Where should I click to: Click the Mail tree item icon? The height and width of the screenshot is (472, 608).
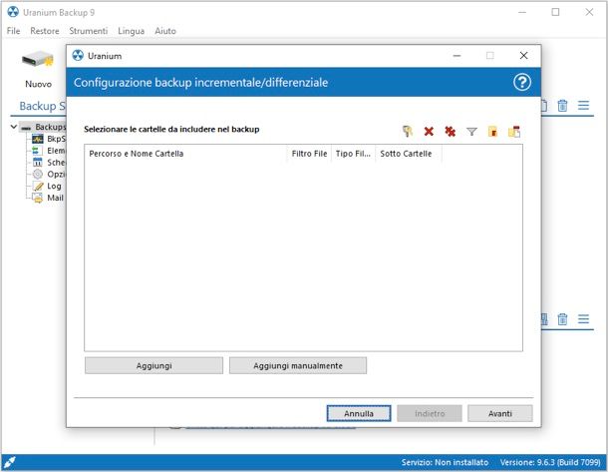pos(38,198)
